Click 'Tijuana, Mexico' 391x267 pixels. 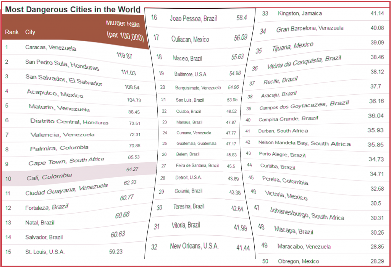point(293,47)
